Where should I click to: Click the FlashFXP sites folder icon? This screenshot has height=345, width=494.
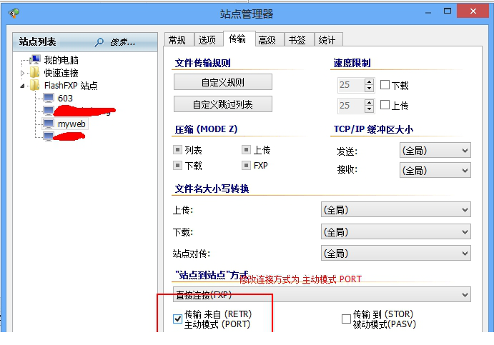click(34, 85)
